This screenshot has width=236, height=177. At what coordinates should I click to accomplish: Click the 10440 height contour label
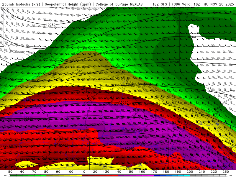coord(28,119)
